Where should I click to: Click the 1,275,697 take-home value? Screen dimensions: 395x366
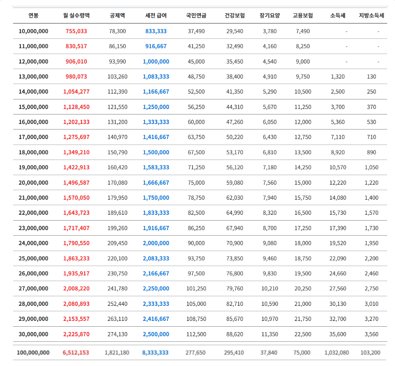point(76,137)
